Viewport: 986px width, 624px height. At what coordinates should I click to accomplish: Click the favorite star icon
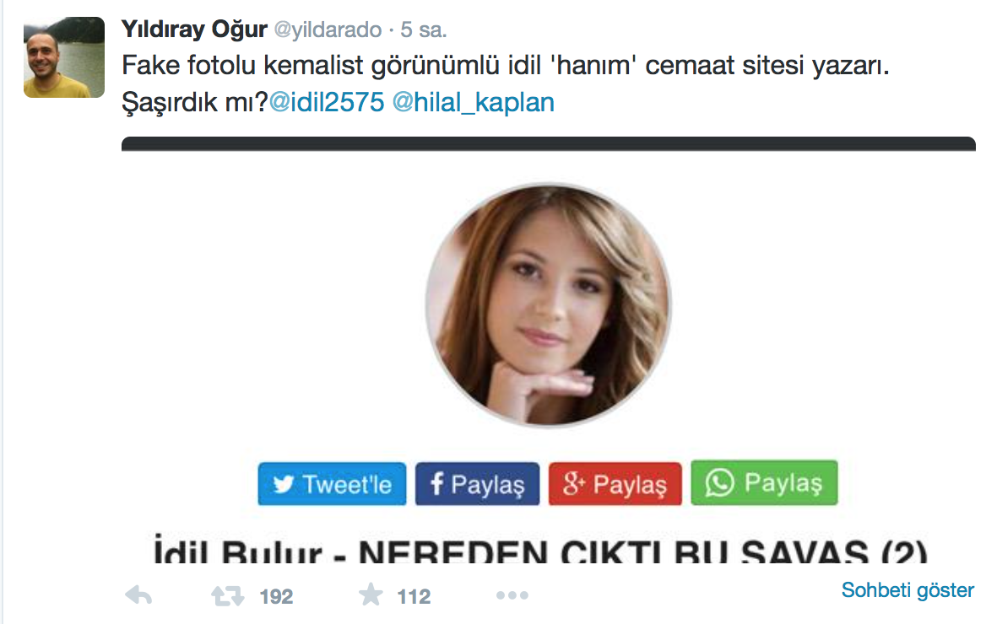pyautogui.click(x=371, y=594)
